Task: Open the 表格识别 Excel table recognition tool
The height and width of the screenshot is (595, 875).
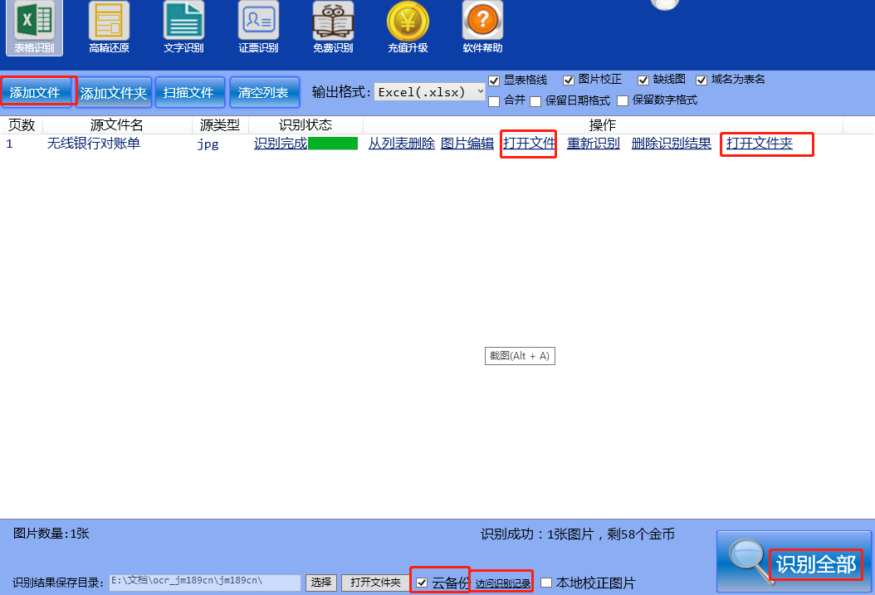Action: pyautogui.click(x=34, y=27)
